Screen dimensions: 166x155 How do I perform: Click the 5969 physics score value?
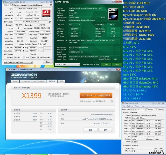(x=35, y=117)
